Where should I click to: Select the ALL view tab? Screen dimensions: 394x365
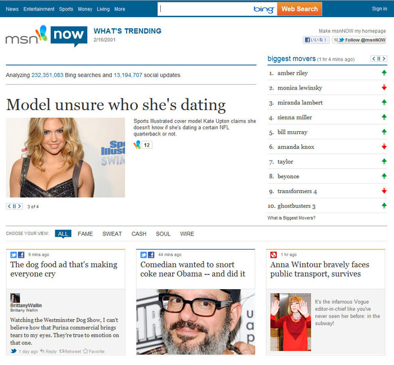[x=63, y=234]
